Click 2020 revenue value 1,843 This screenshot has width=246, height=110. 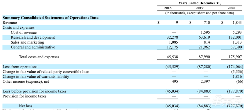click(237, 23)
